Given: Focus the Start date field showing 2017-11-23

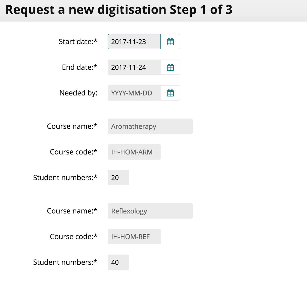Looking at the screenshot, I should [134, 42].
